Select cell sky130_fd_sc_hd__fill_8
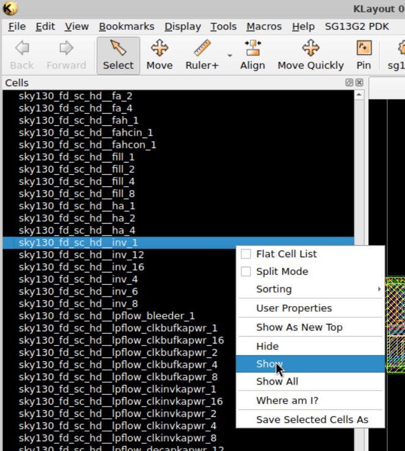Viewport: 405px width, 451px height. pos(76,194)
